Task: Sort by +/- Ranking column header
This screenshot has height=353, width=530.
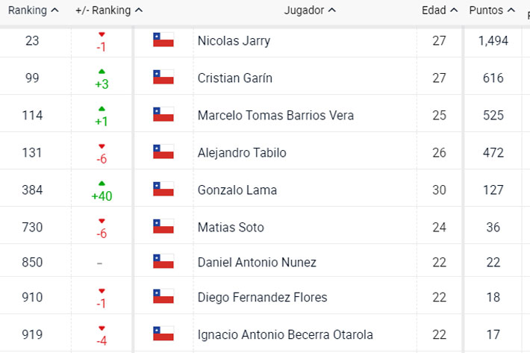Action: 109,10
